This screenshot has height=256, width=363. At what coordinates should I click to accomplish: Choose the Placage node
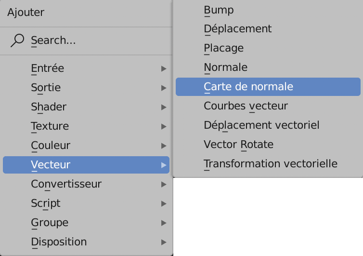click(x=224, y=48)
